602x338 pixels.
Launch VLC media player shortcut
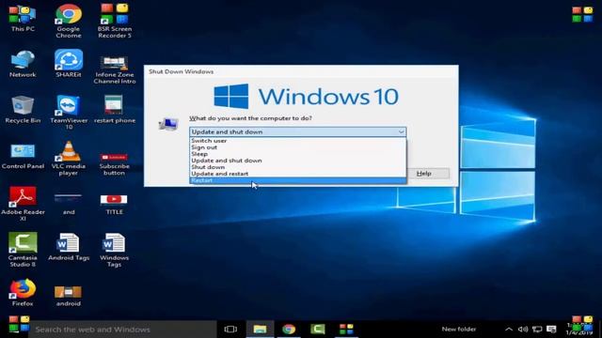[69, 159]
